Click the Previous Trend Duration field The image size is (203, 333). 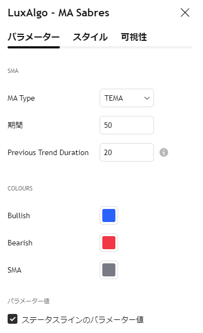[x=127, y=152]
